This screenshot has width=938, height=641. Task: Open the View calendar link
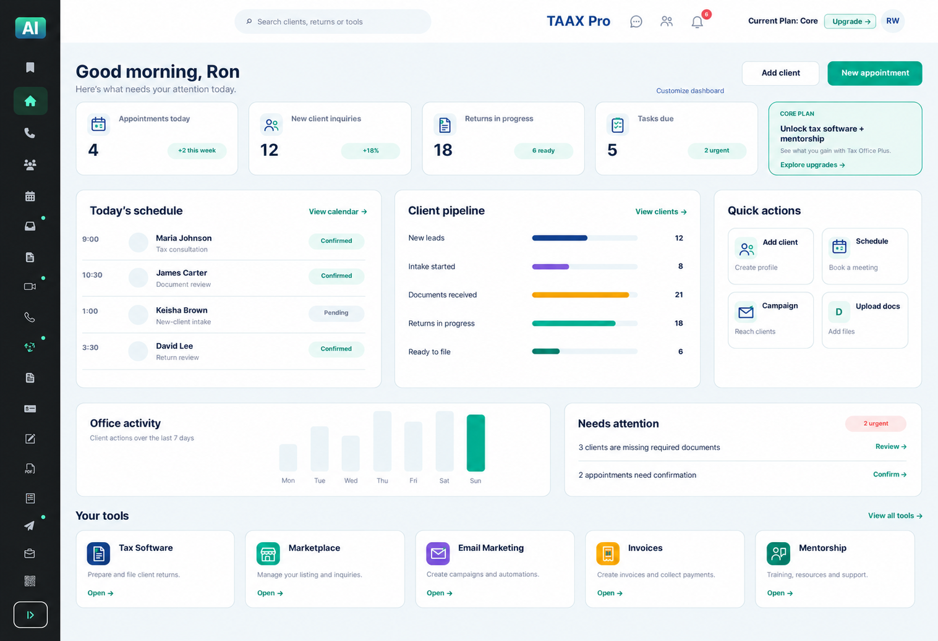point(338,211)
